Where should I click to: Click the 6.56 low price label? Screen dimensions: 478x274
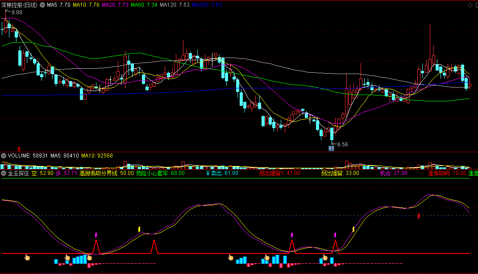pos(343,145)
